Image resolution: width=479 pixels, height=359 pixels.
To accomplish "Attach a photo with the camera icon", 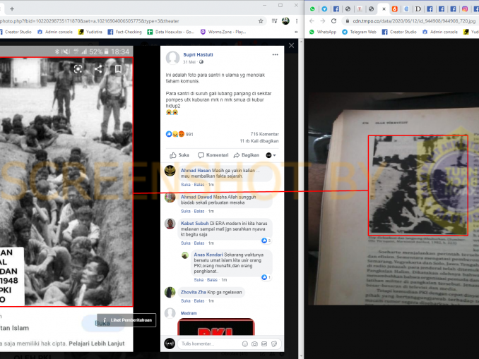I will pos(254,344).
